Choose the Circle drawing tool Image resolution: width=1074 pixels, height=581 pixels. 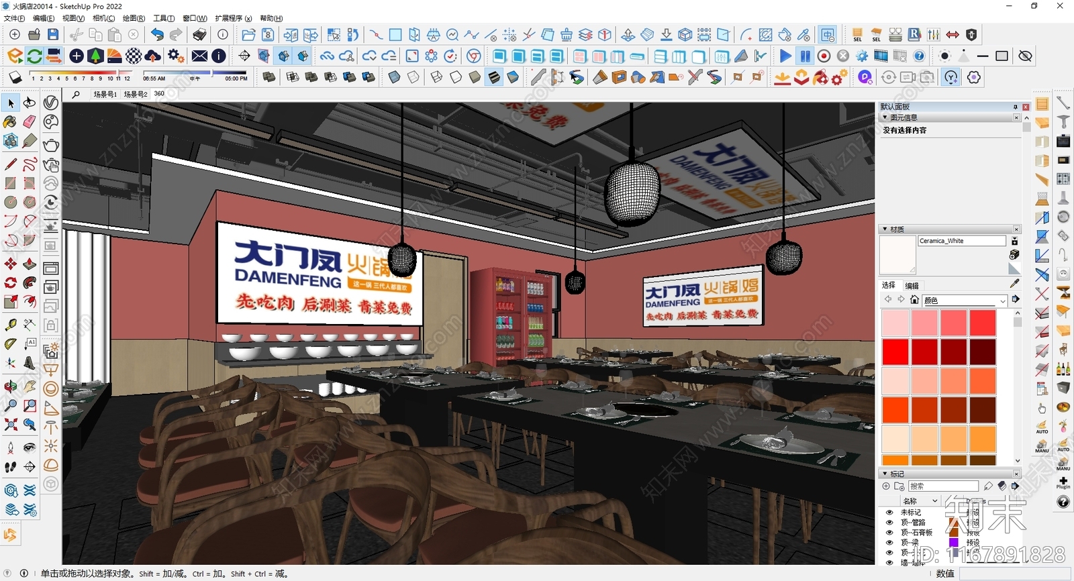click(11, 202)
